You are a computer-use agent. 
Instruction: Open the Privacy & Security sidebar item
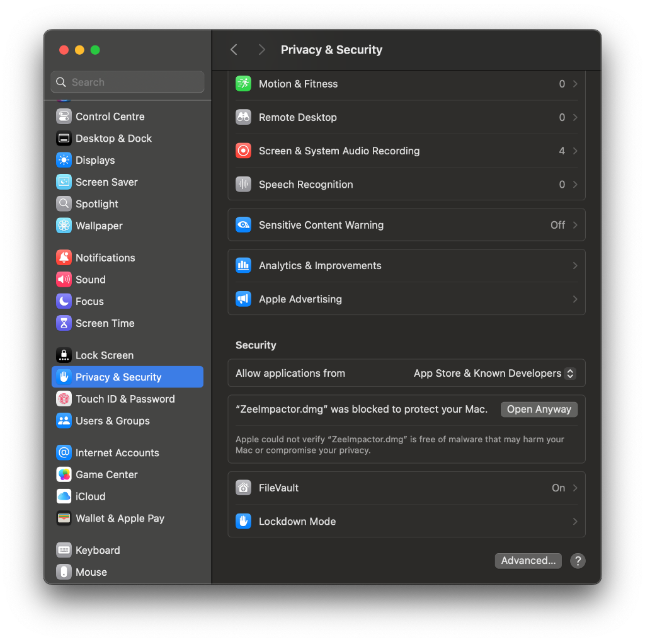pos(127,377)
